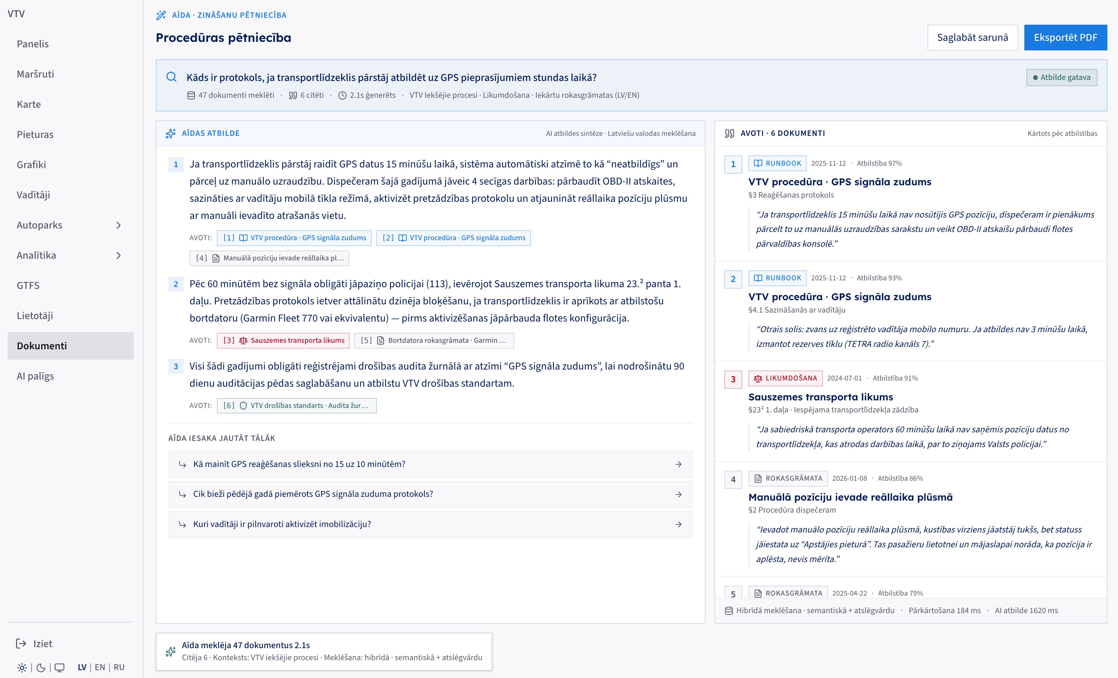
Task: Click Saglabāt sarunā button
Action: click(x=973, y=37)
